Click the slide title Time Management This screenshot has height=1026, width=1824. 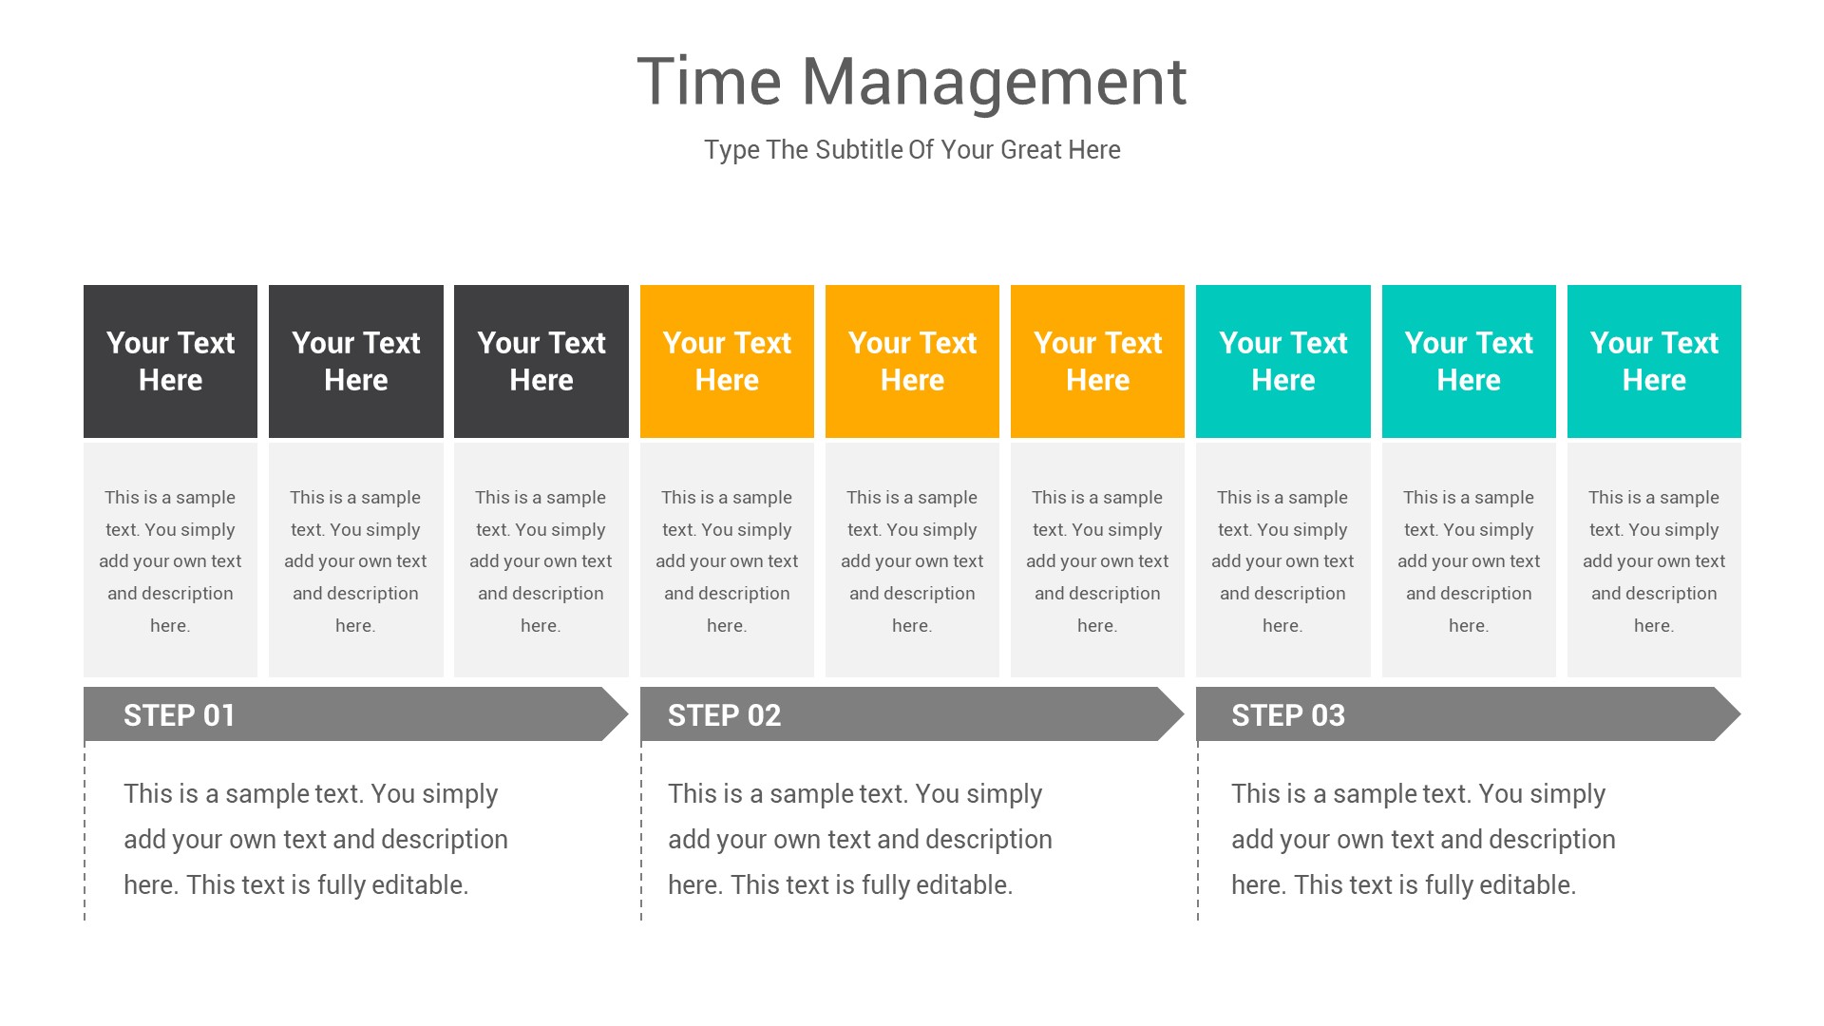click(912, 80)
